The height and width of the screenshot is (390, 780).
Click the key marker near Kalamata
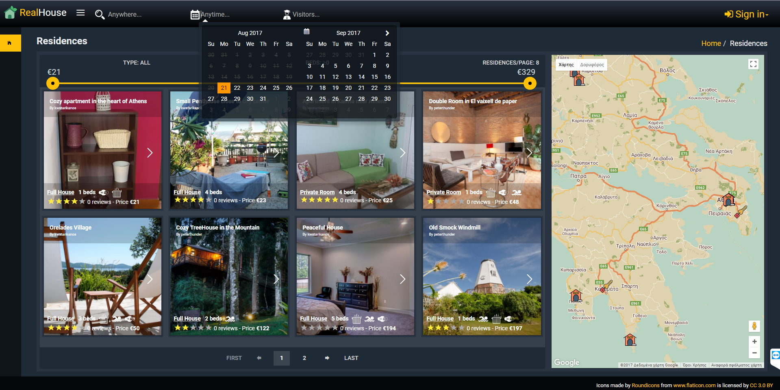point(606,286)
